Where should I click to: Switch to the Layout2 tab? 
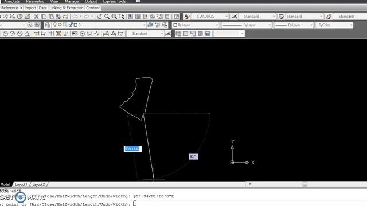[38, 184]
